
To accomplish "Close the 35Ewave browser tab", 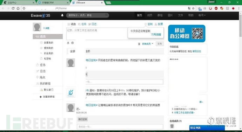I will coord(102,3).
